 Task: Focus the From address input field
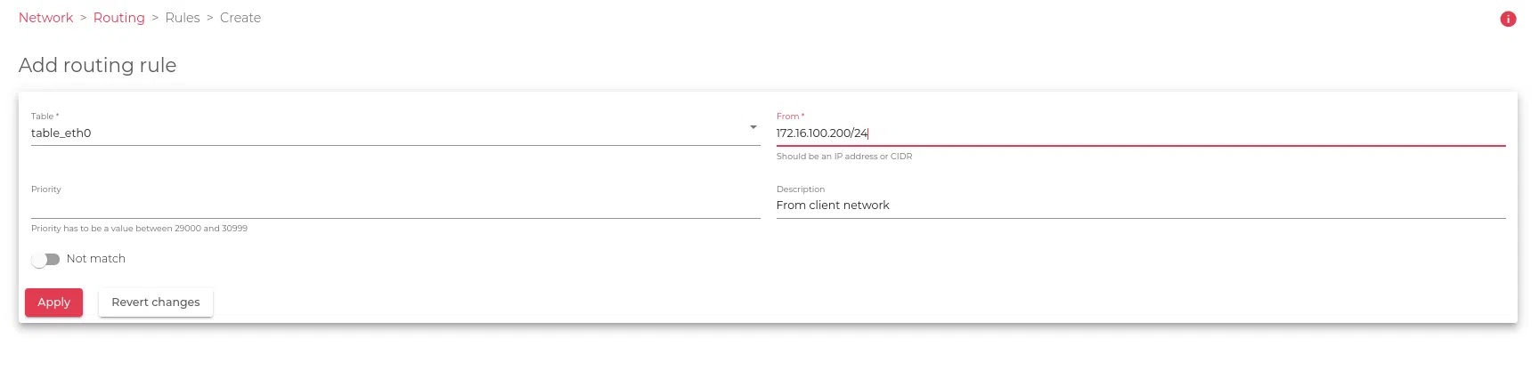pos(1140,133)
